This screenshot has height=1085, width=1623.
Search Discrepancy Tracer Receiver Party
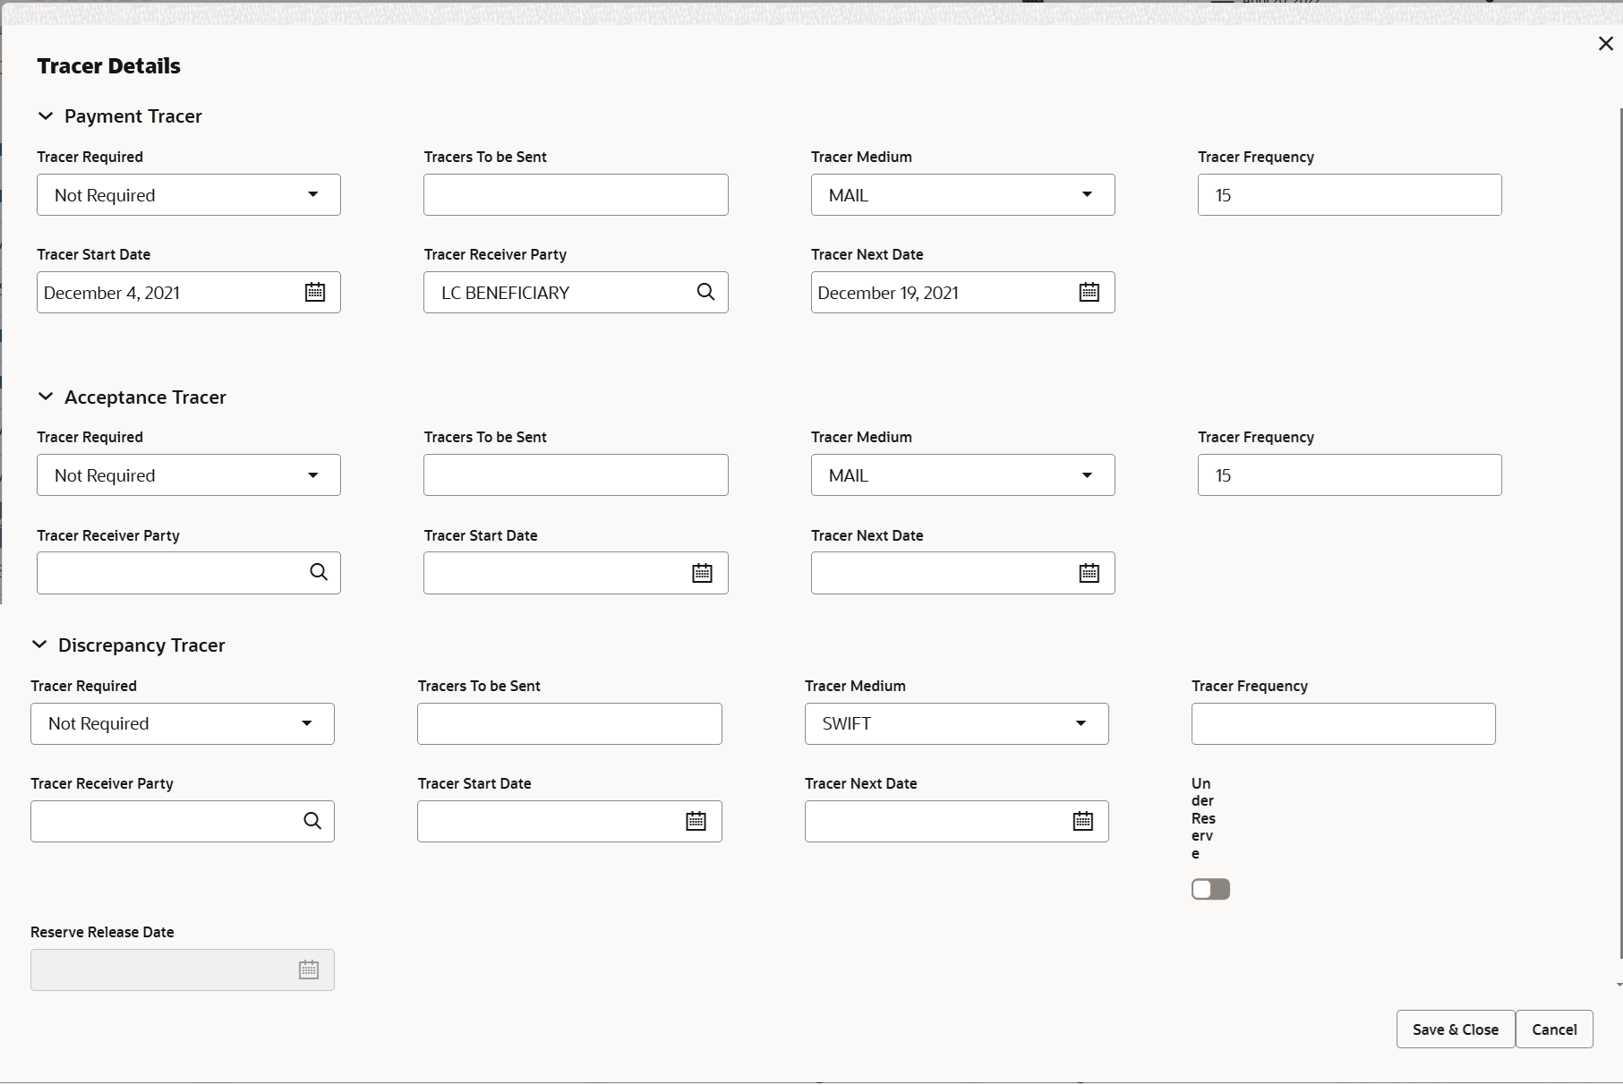click(312, 821)
